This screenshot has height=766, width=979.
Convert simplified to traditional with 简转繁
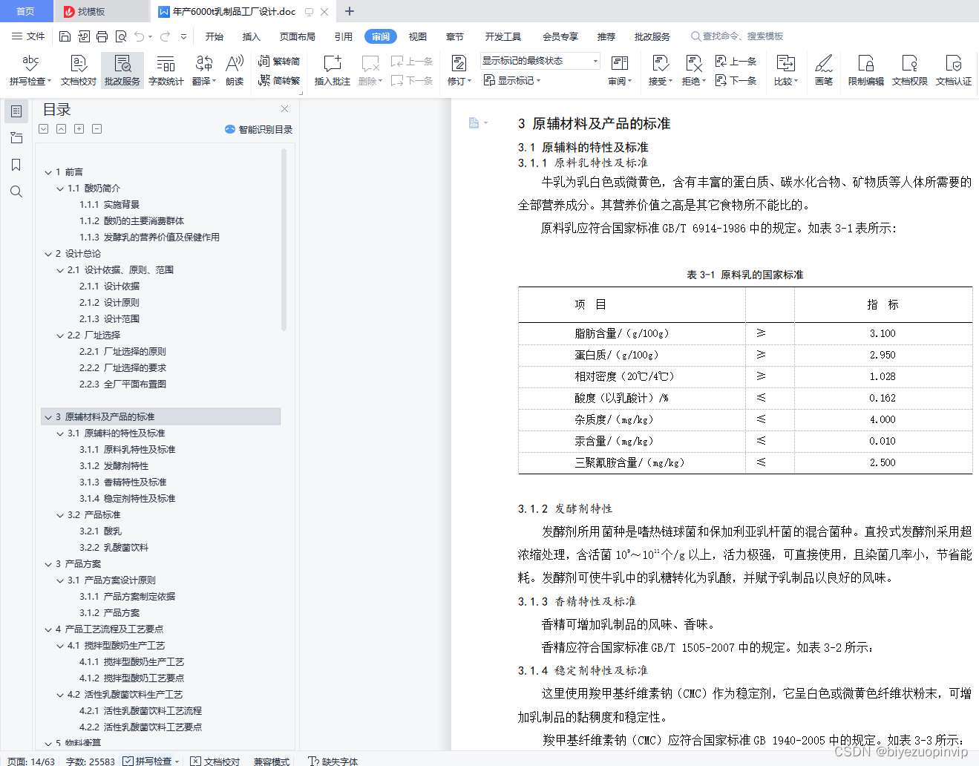279,80
